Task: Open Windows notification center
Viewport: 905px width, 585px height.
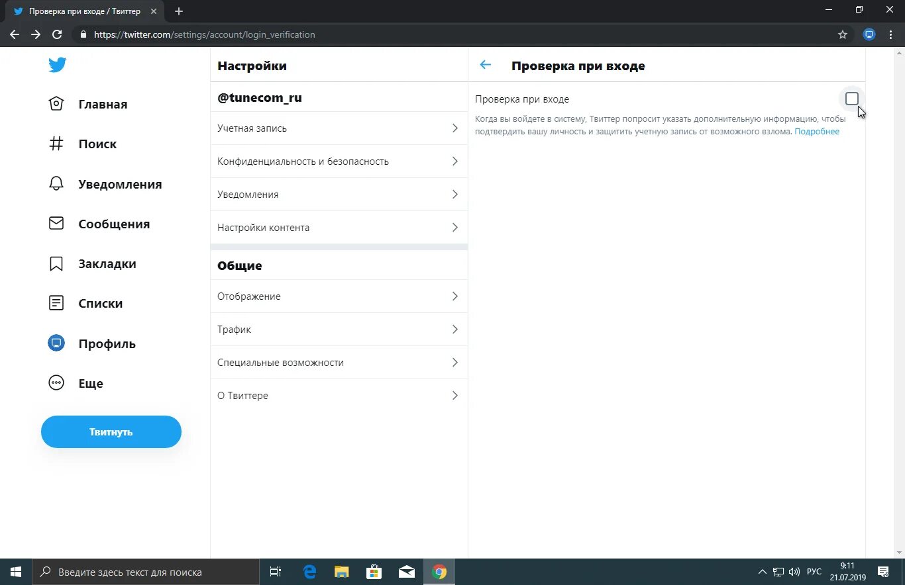Action: click(x=883, y=572)
